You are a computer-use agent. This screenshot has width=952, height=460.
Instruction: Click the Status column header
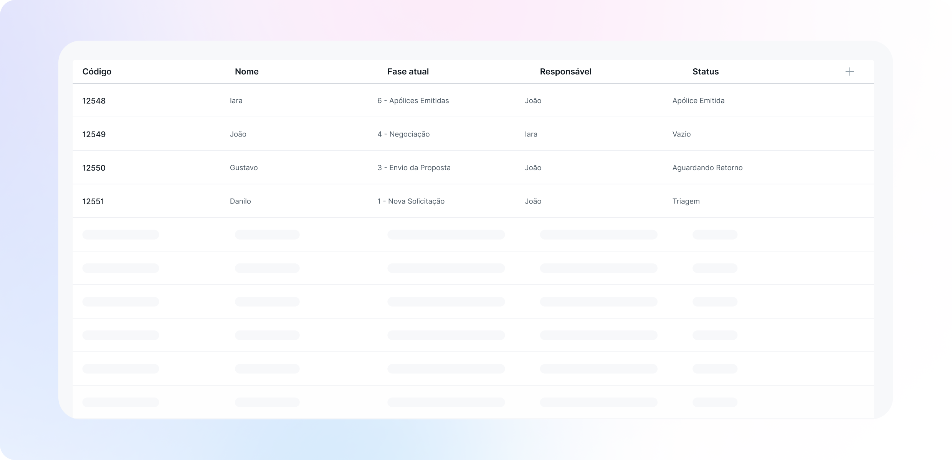(x=705, y=72)
